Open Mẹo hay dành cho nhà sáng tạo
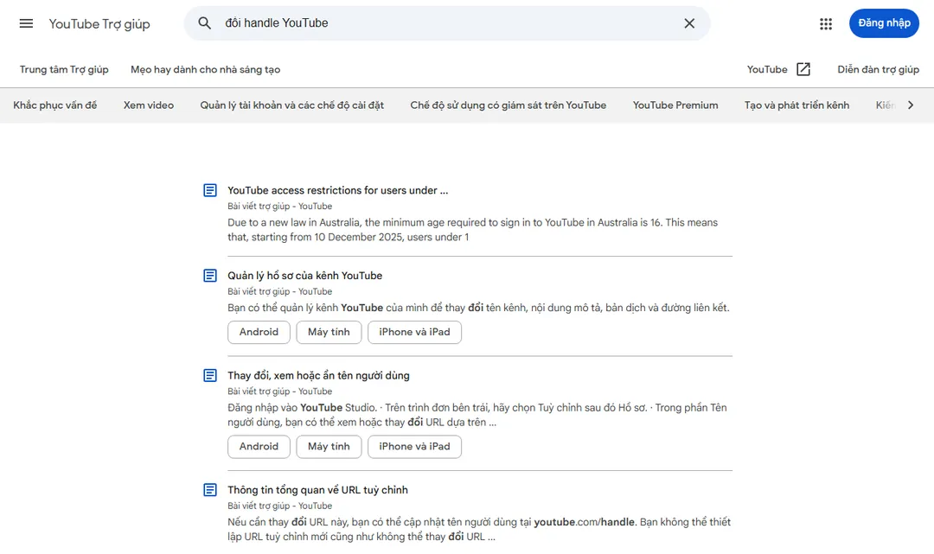This screenshot has width=934, height=554. click(x=206, y=70)
